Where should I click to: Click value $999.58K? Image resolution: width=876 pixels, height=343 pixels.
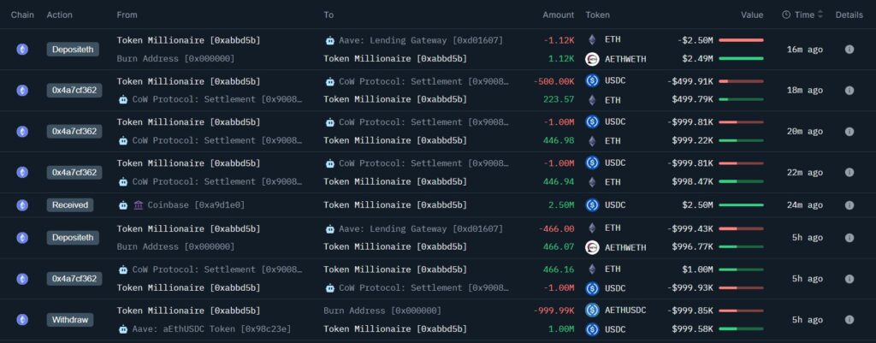692,329
